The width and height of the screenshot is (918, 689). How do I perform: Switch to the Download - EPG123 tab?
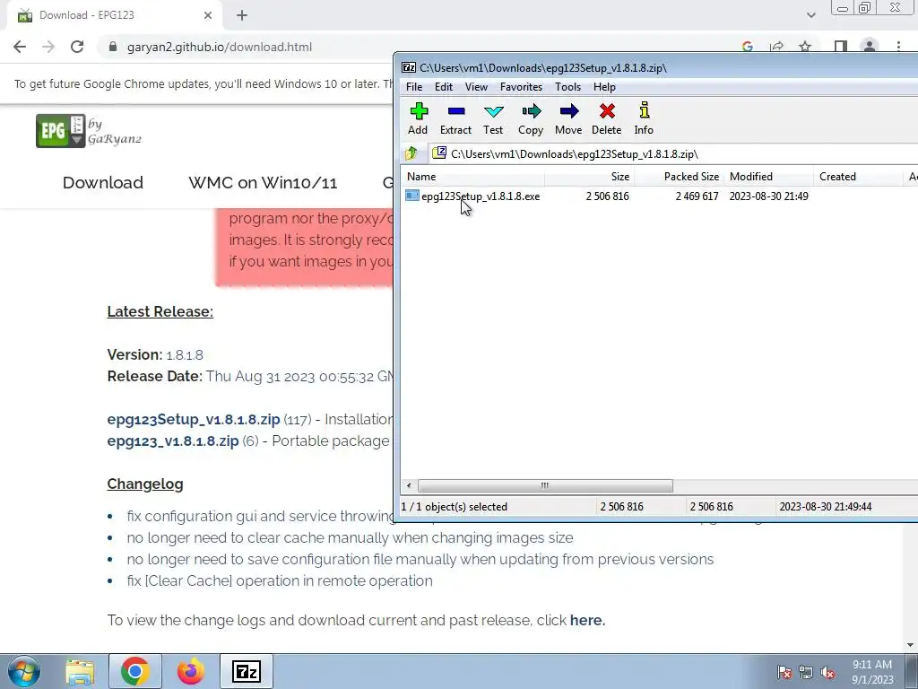tap(115, 16)
